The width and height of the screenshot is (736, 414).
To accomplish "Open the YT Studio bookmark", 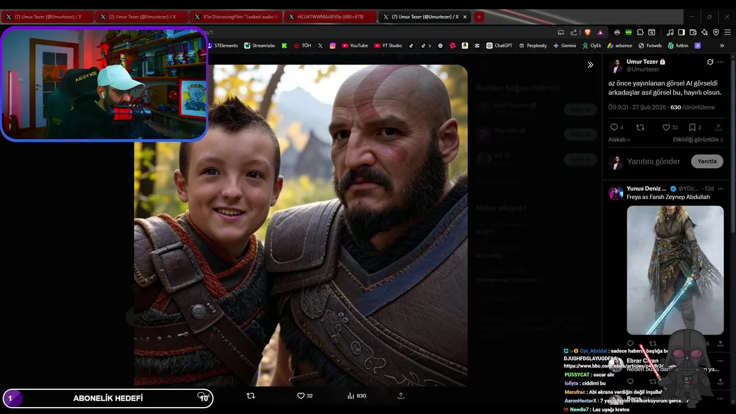I will click(x=388, y=45).
